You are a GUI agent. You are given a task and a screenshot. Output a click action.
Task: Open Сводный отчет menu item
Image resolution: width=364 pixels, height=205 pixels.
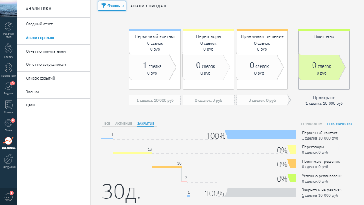pos(39,24)
